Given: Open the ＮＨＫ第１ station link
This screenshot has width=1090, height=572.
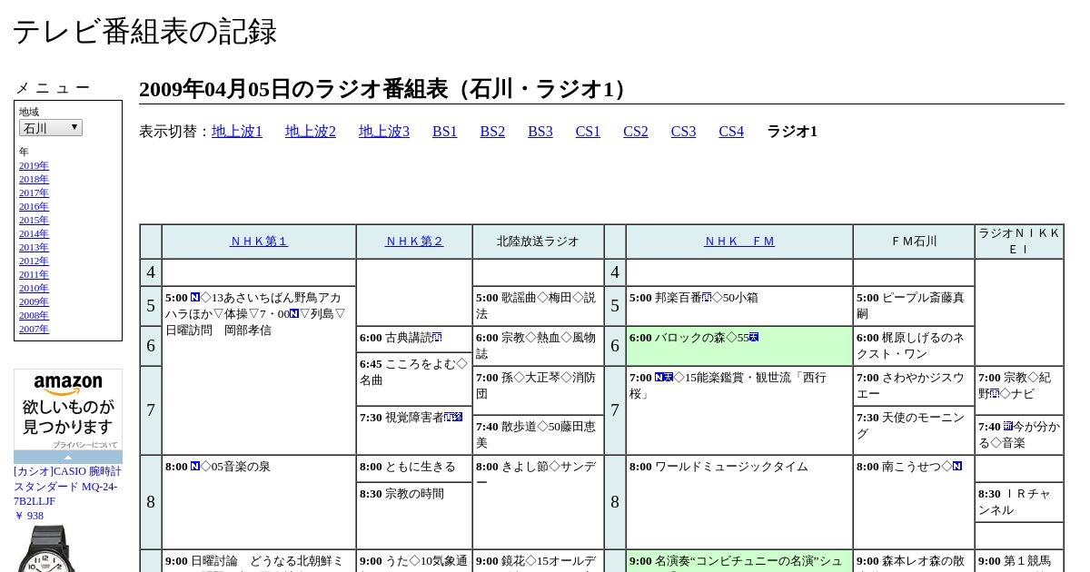Looking at the screenshot, I should tap(259, 242).
